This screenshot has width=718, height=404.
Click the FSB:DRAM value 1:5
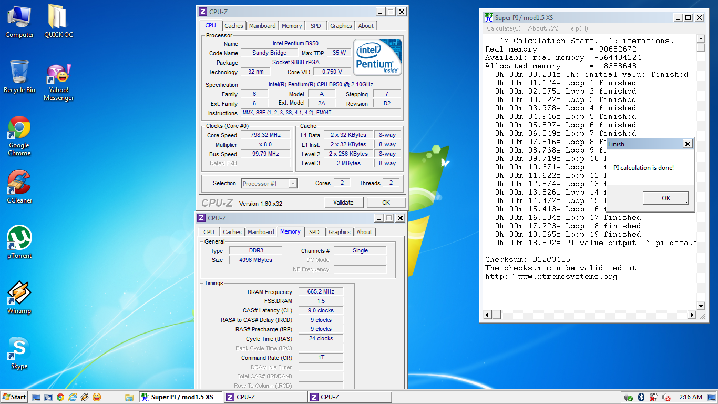(321, 301)
